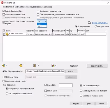
Task: Click the Yeni Dosya Adı column header
Action: click(43, 31)
